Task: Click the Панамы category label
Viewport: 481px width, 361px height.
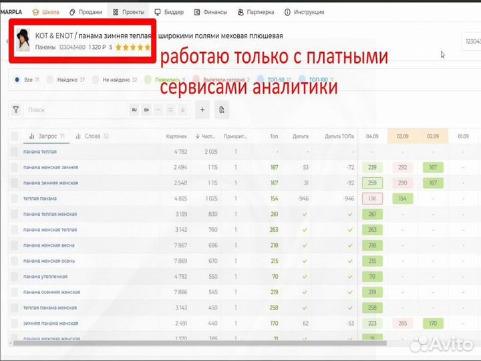Action: (45, 47)
